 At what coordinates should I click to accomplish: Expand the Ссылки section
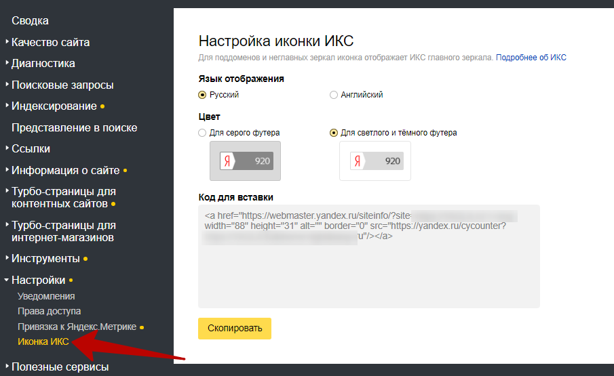click(x=31, y=148)
